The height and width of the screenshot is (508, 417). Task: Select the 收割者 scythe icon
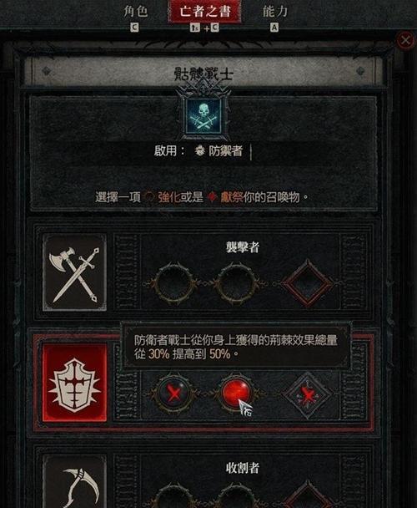[75, 481]
